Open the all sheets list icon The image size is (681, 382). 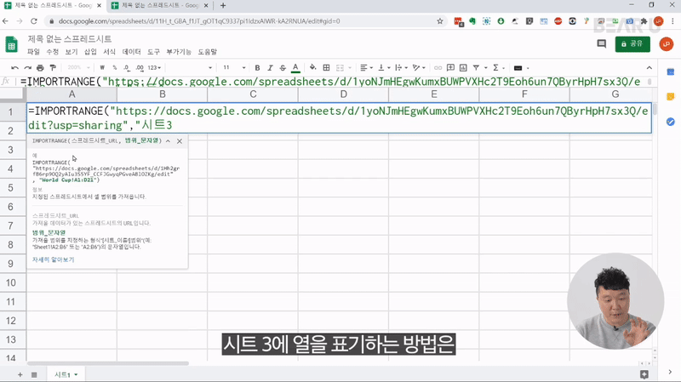click(x=34, y=374)
